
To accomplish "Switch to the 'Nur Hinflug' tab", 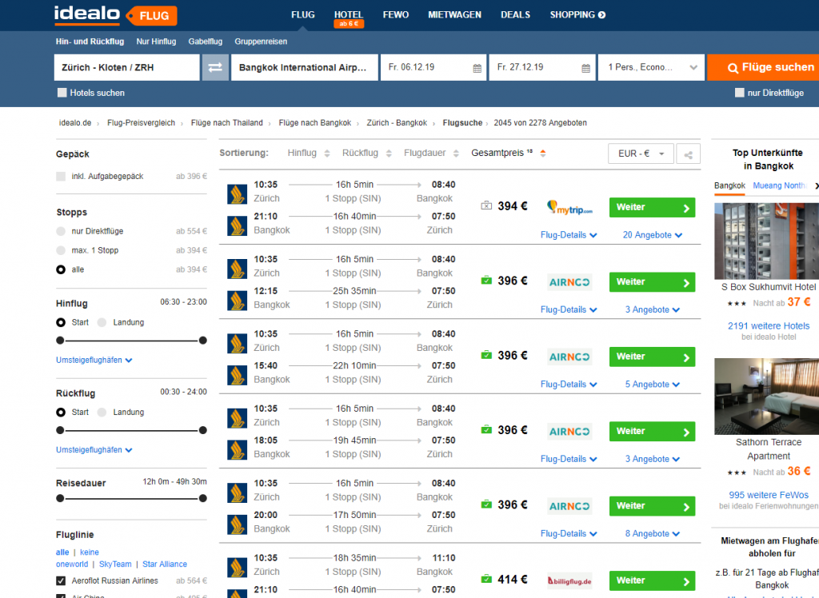I will click(156, 42).
